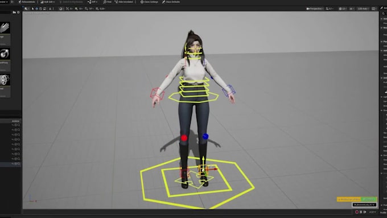Click the step forward button below viewport
387x218 pixels.
coord(365,212)
